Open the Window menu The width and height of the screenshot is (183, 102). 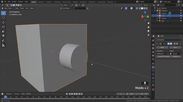[21, 2]
